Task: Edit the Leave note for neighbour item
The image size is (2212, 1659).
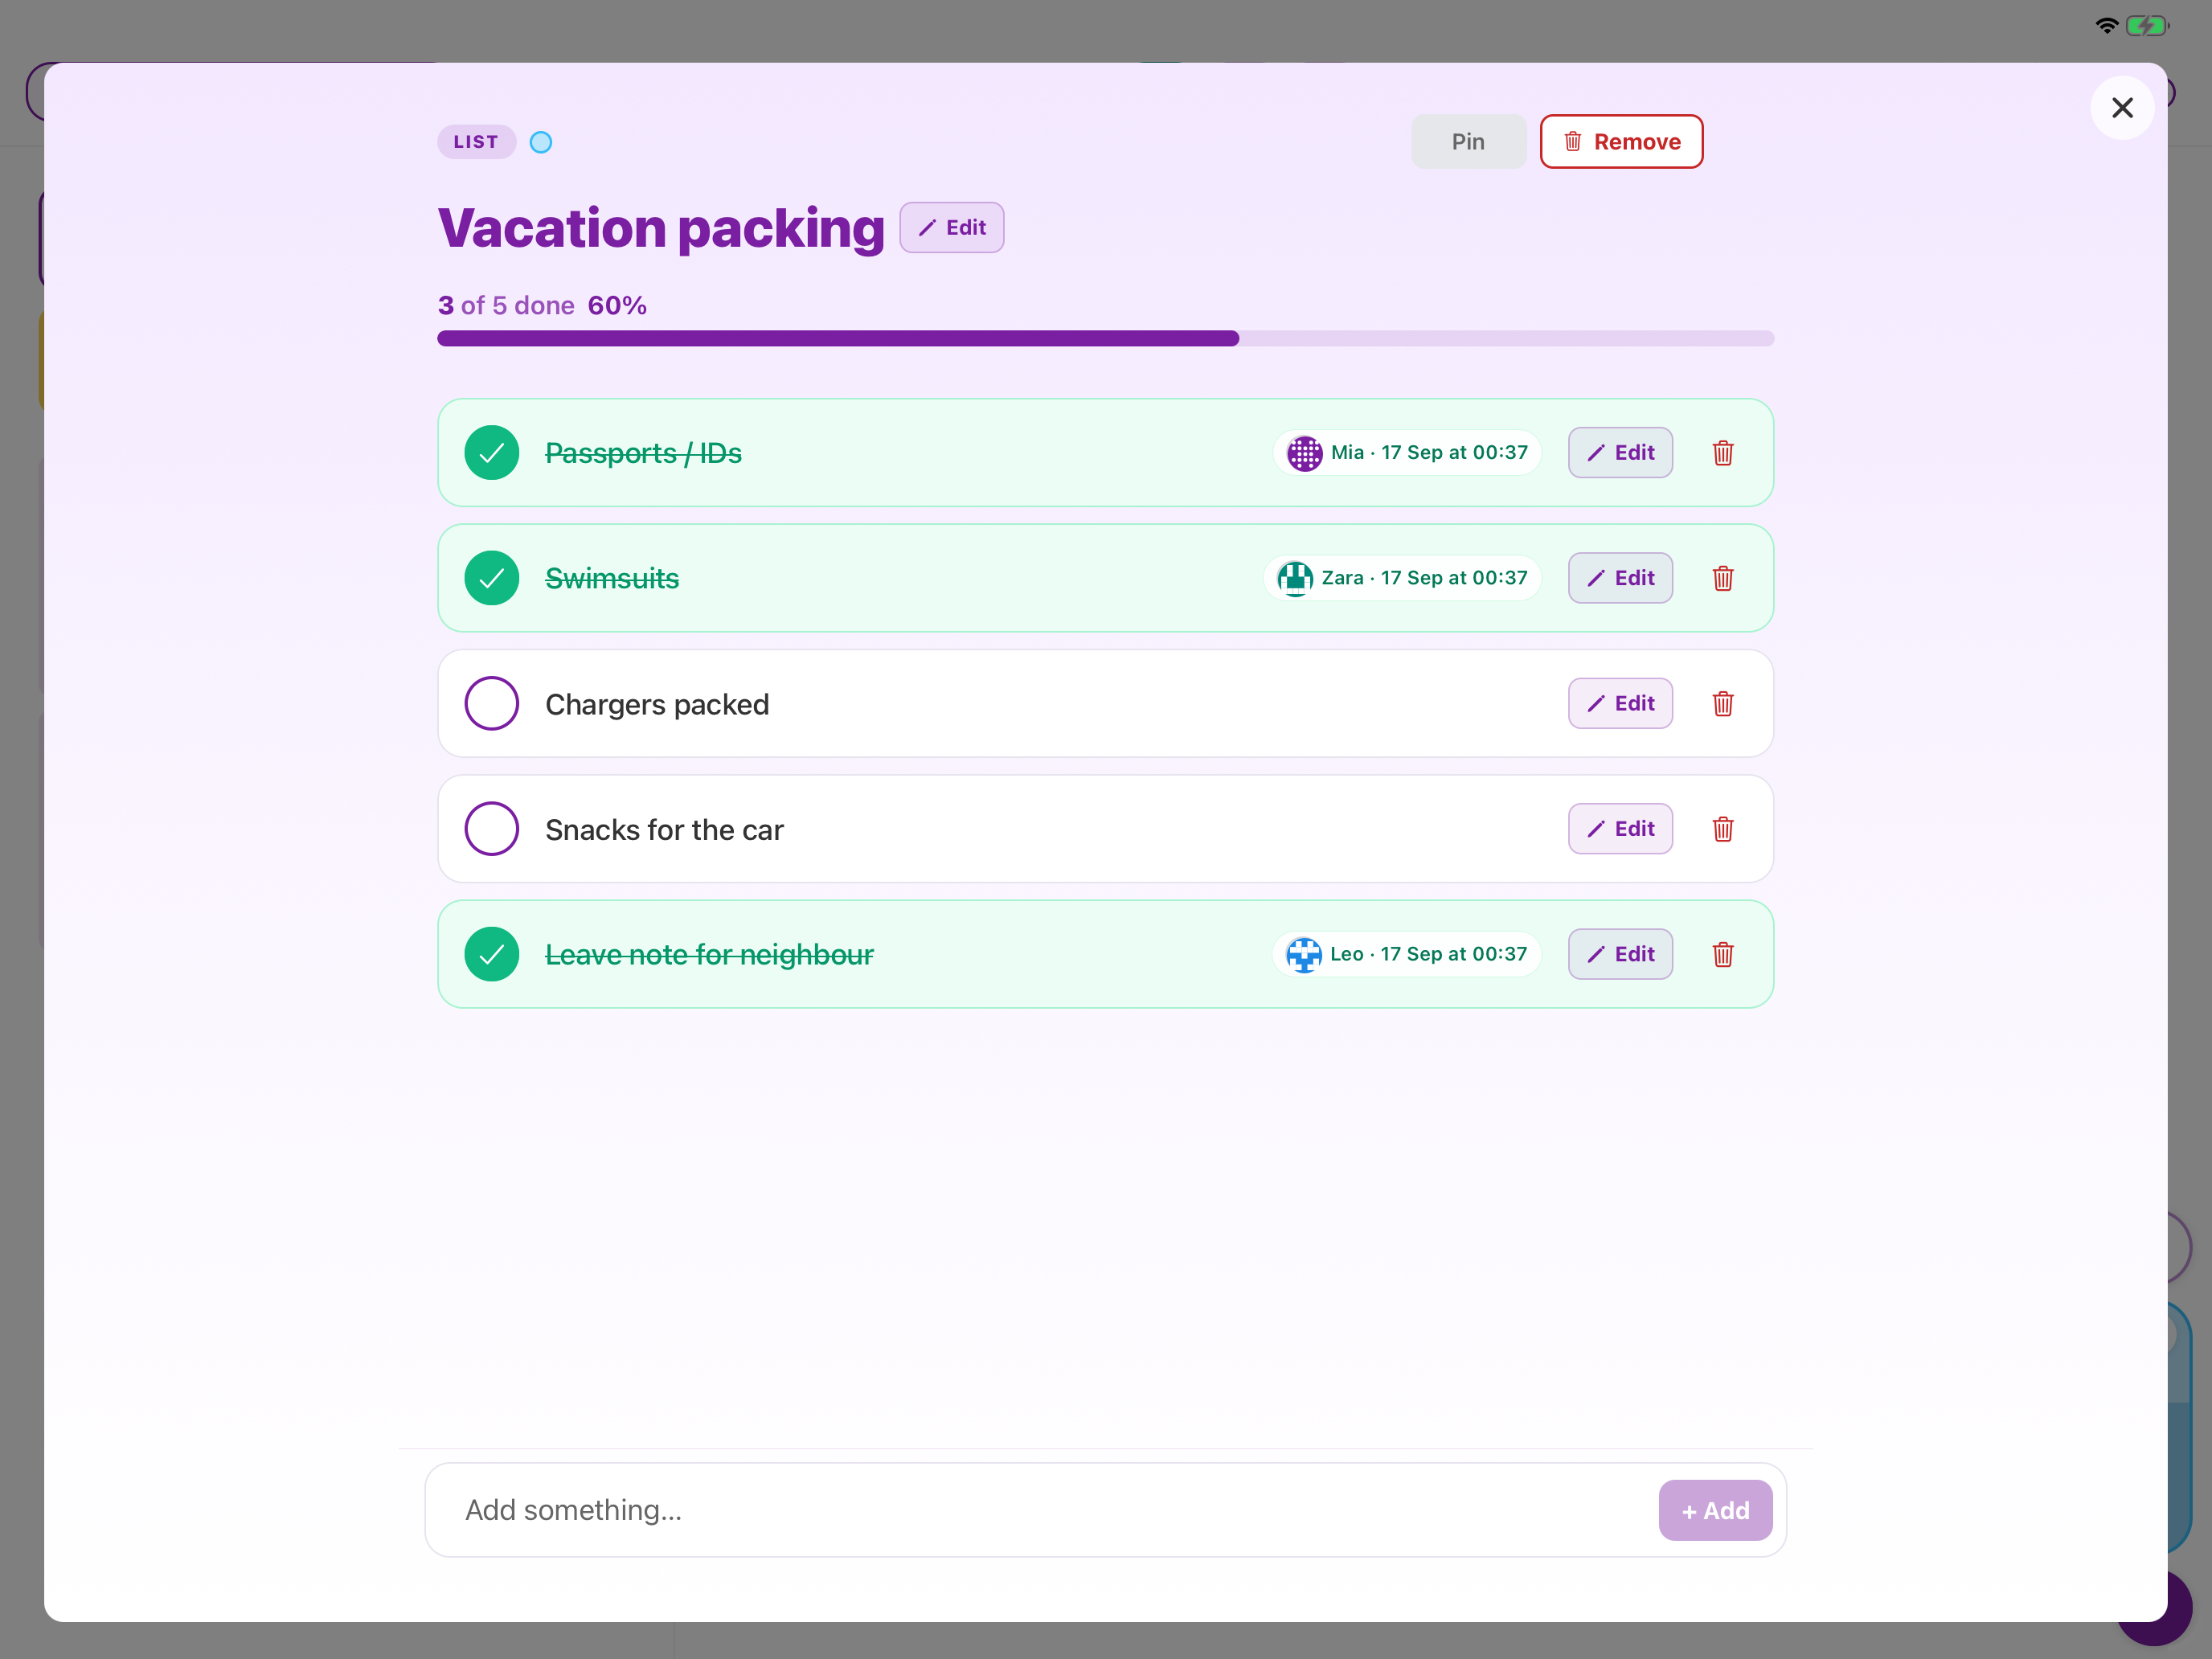Action: click(x=1620, y=955)
